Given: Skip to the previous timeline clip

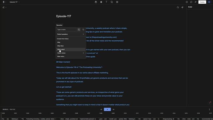Looking at the screenshot, I should coord(101,109).
